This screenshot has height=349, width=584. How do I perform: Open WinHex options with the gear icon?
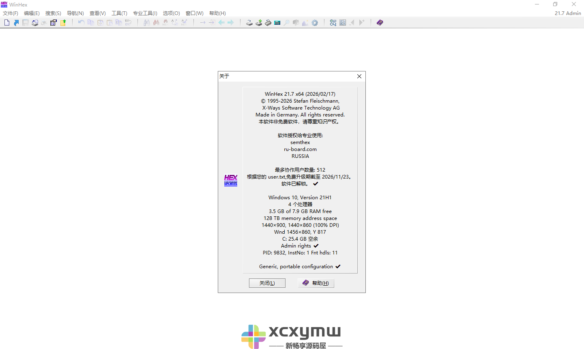click(315, 22)
